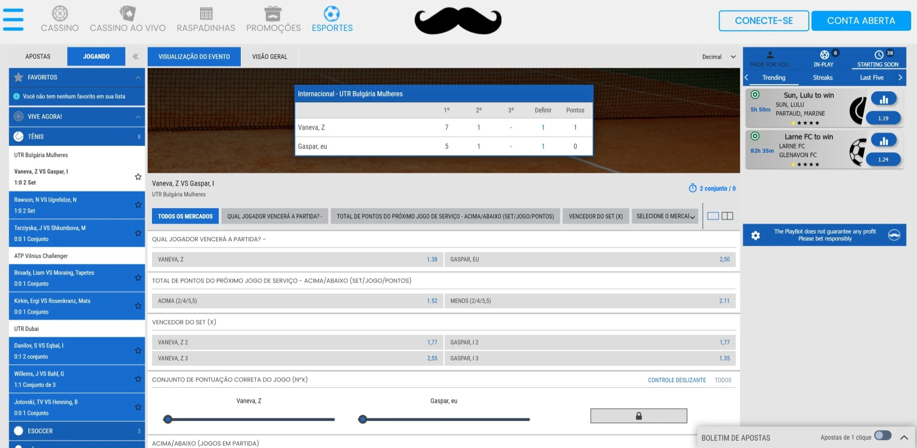917x448 pixels.
Task: Switch to two-column market layout icon
Action: [x=727, y=216]
